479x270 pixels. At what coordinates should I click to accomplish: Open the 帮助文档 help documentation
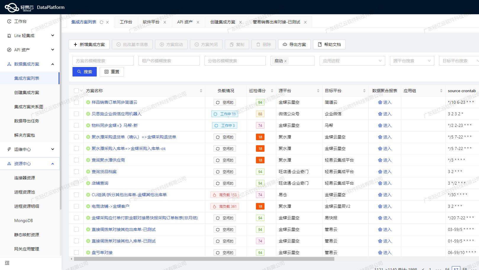click(x=329, y=44)
